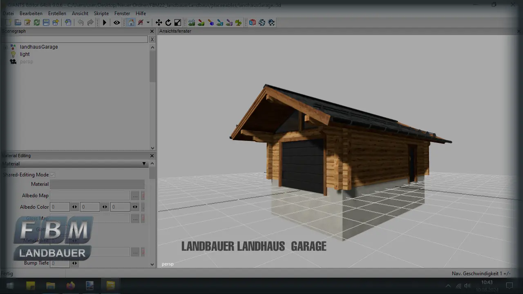Open the Windows Start menu
The image size is (523, 294).
9,285
